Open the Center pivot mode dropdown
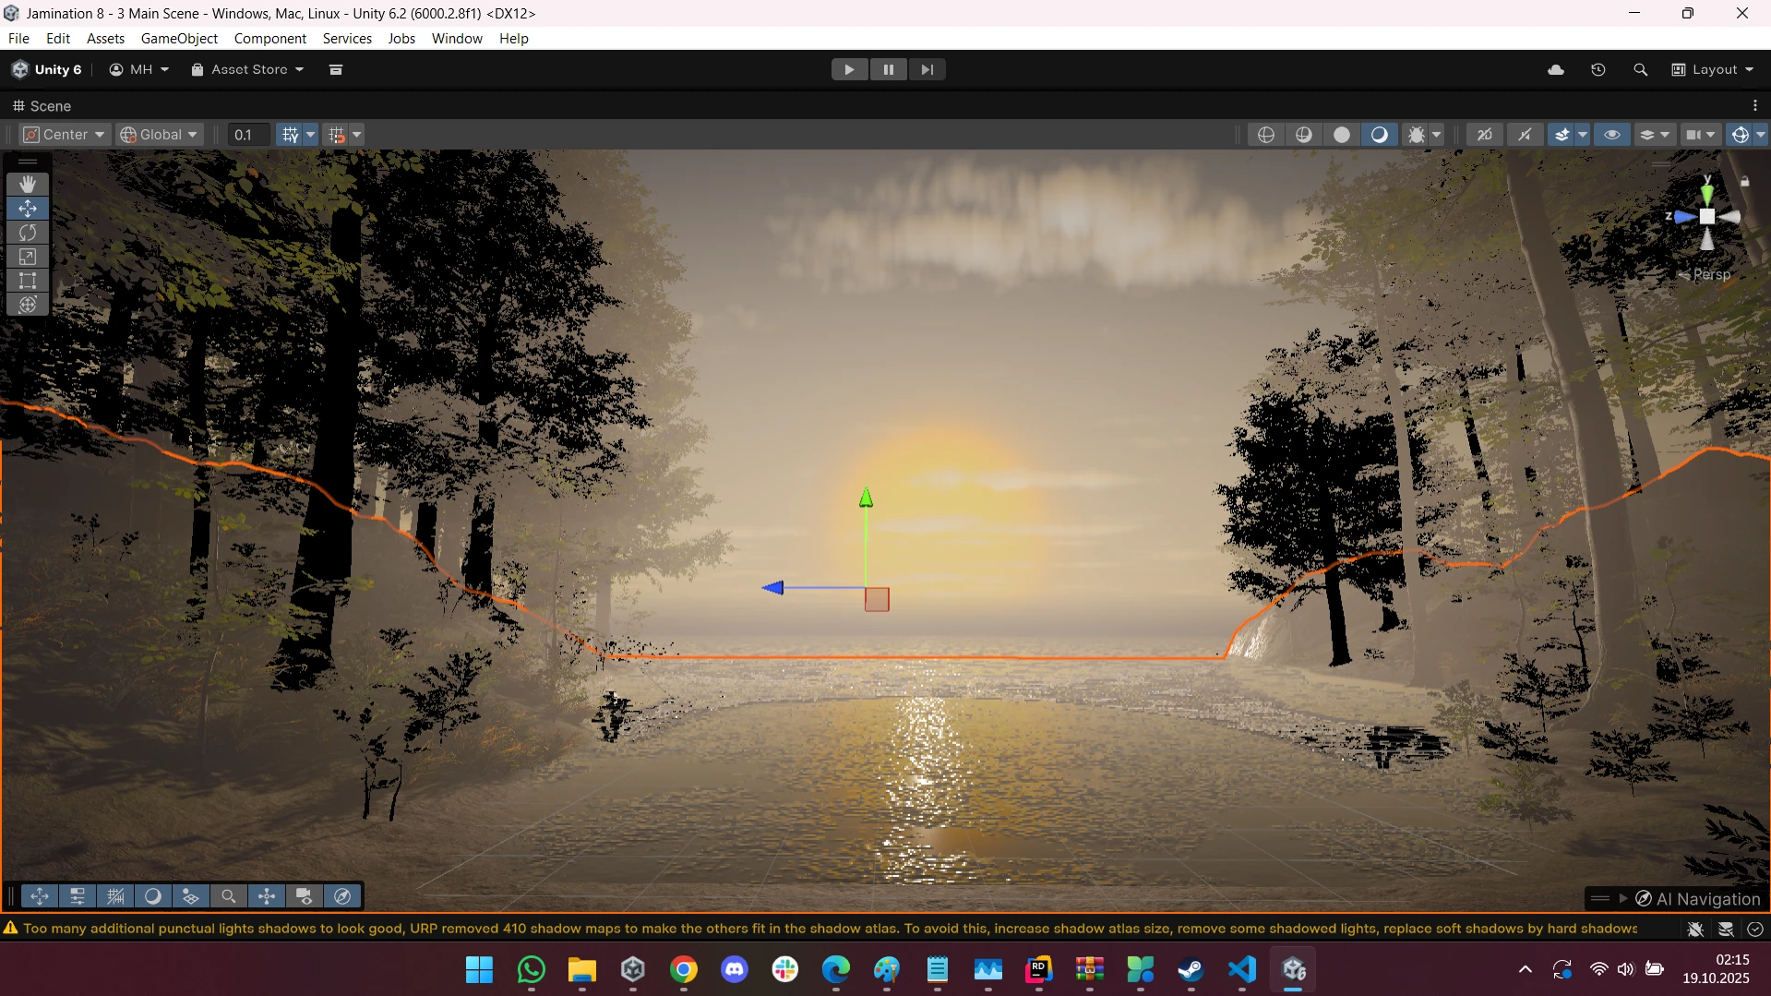This screenshot has height=996, width=1771. coord(65,135)
